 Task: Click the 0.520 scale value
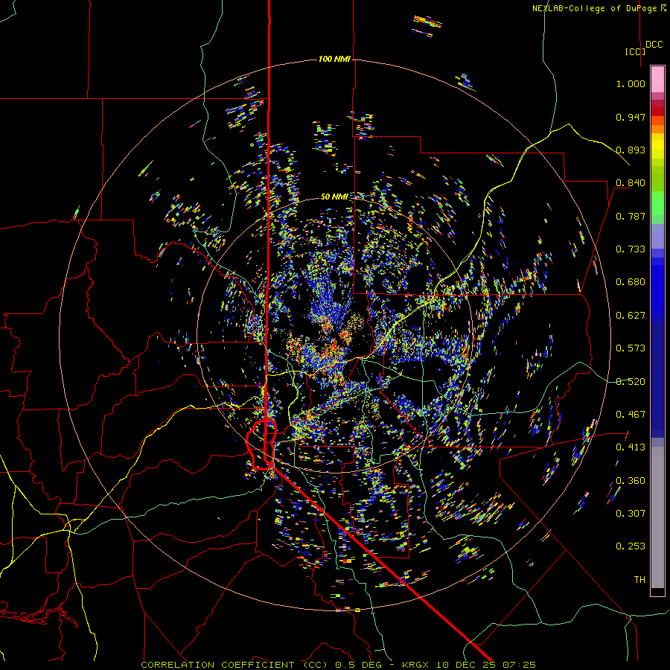tap(631, 382)
